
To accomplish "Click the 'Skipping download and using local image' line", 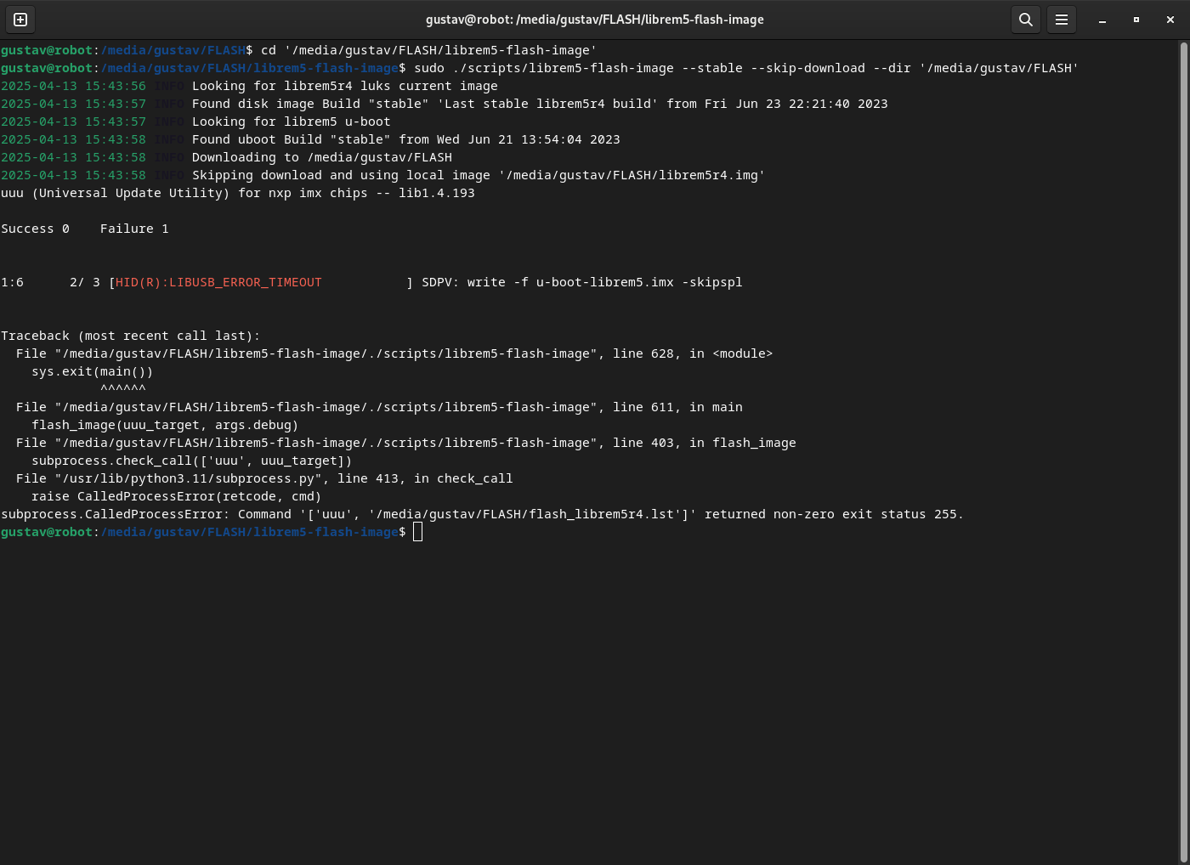I will click(479, 175).
